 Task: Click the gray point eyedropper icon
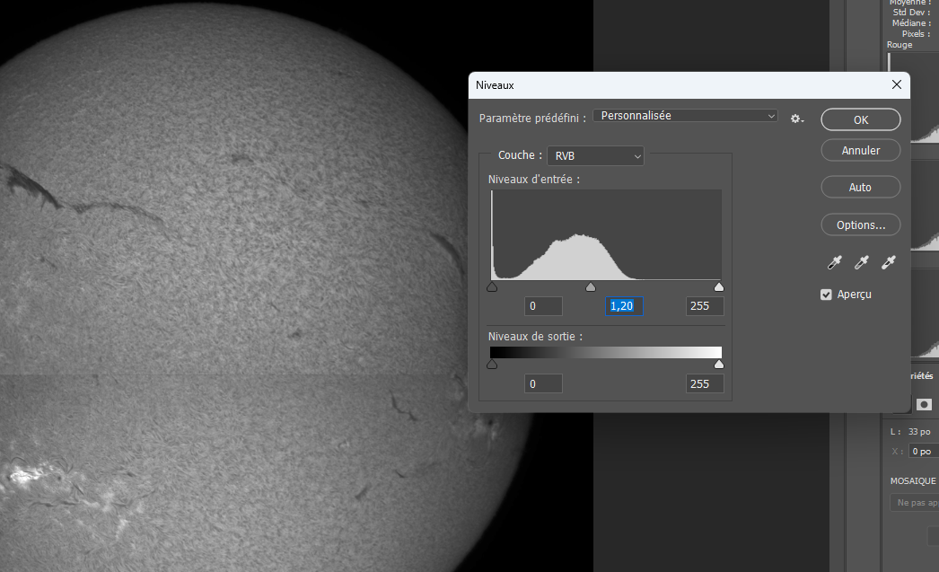(x=861, y=262)
